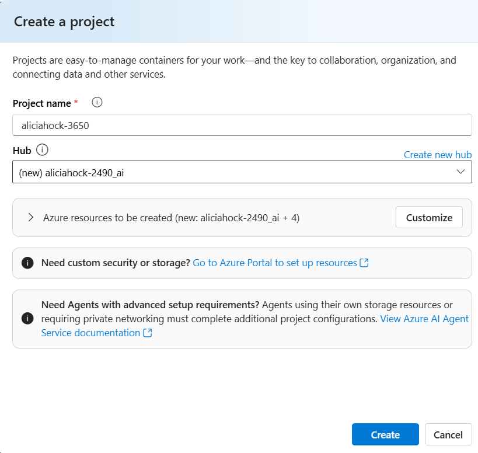This screenshot has width=478, height=453.
Task: Open the Hub dropdown arrow
Action: coord(460,172)
